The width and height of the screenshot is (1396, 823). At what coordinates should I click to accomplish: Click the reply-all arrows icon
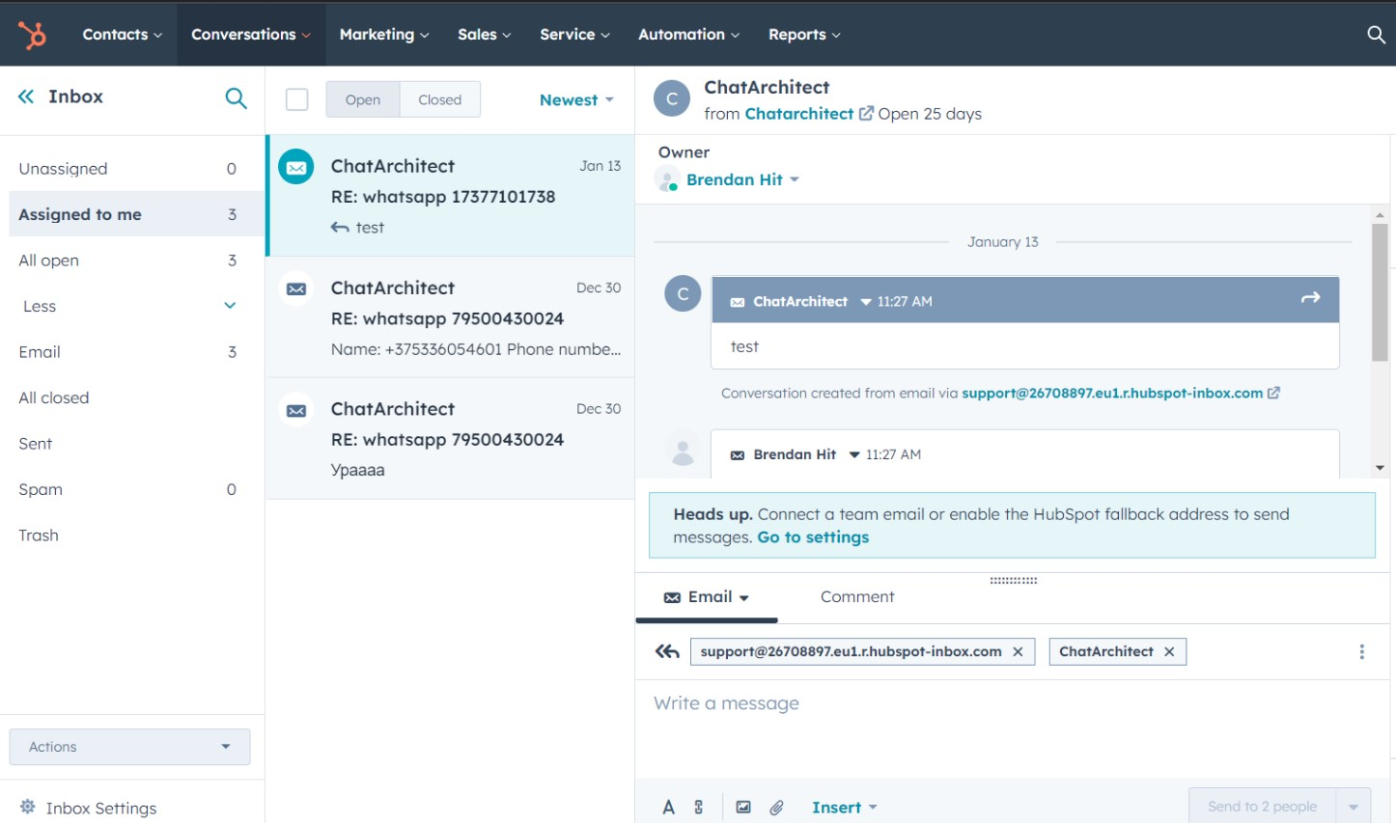(x=667, y=652)
